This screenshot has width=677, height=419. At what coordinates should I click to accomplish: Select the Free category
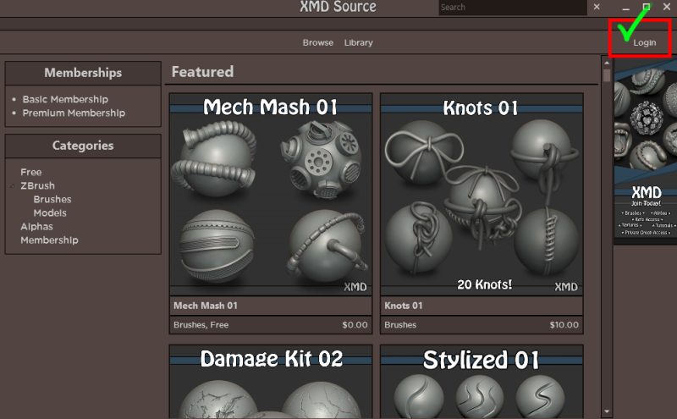tap(31, 173)
